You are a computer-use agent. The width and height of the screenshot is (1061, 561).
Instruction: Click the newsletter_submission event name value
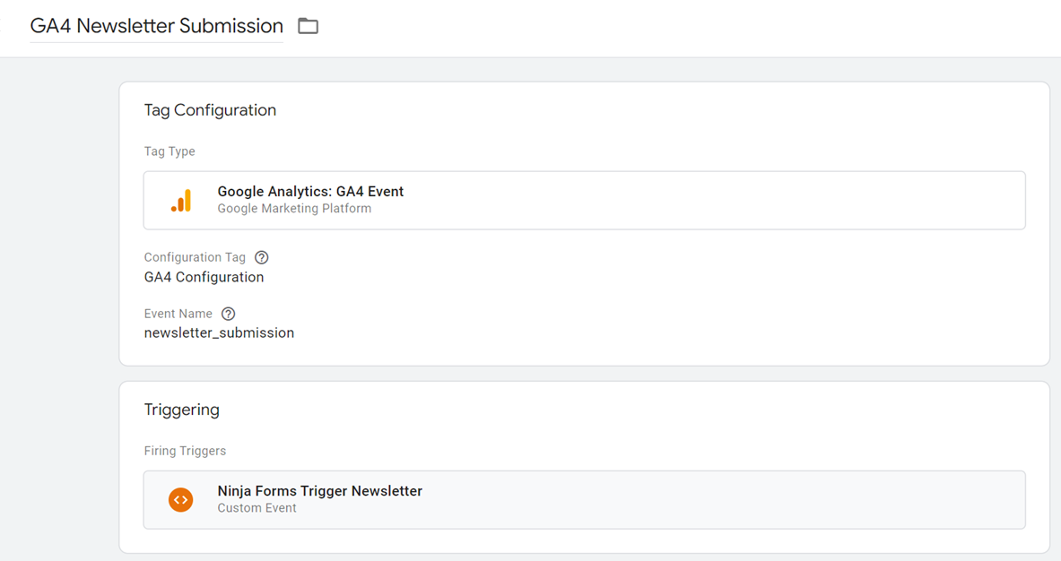coord(219,332)
